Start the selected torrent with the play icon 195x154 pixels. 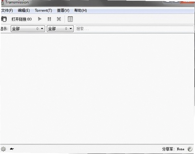tap(40, 19)
